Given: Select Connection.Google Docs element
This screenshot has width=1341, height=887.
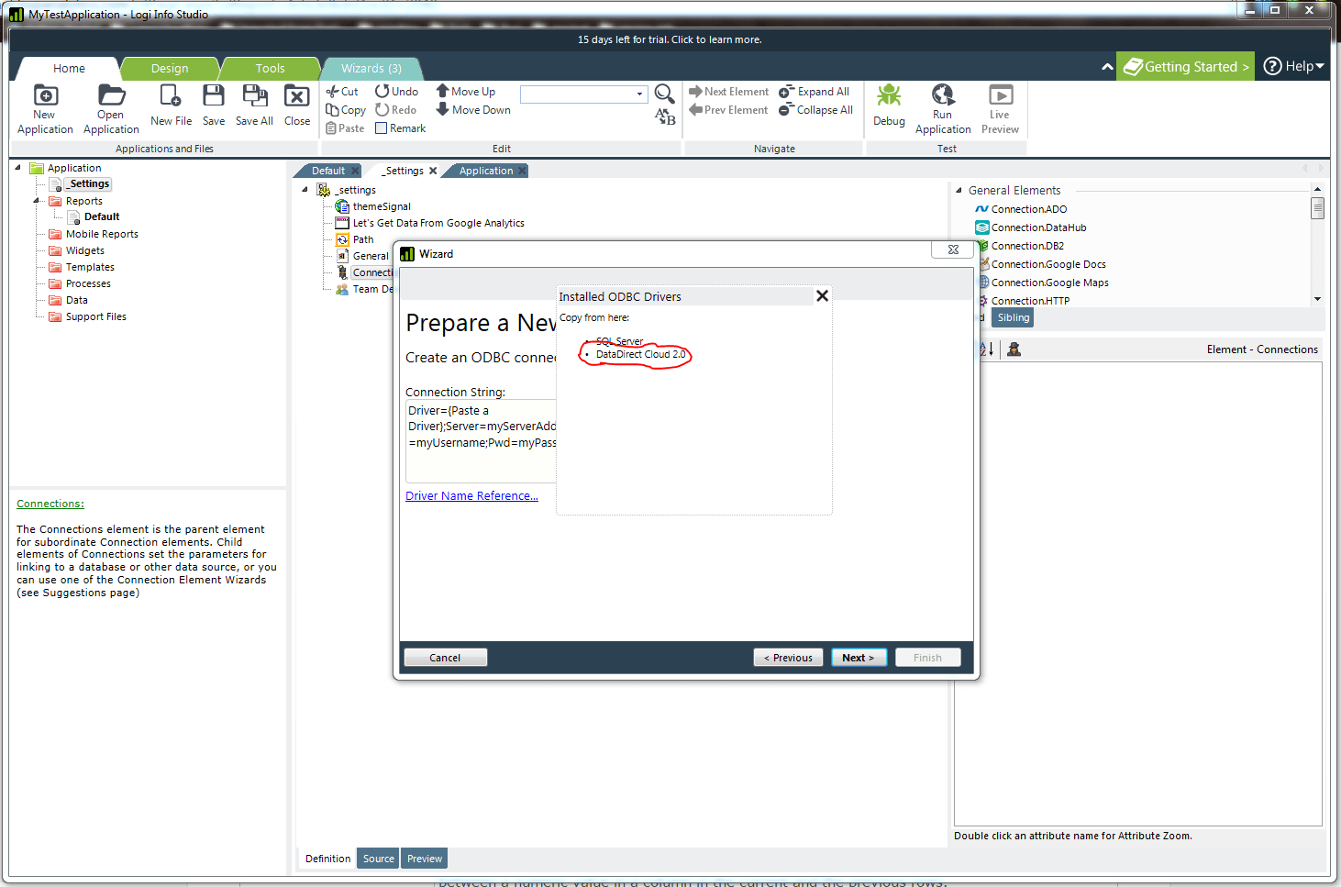Looking at the screenshot, I should pyautogui.click(x=1047, y=264).
